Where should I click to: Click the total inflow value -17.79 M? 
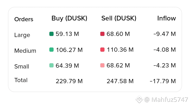[163, 81]
